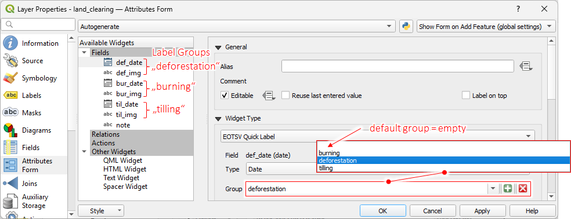Select the Actions tree item
The image size is (571, 219).
[x=103, y=143]
